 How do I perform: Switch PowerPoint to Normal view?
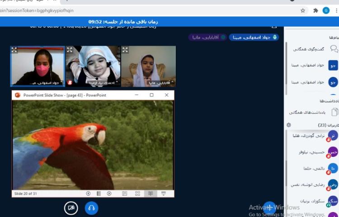click(x=125, y=193)
